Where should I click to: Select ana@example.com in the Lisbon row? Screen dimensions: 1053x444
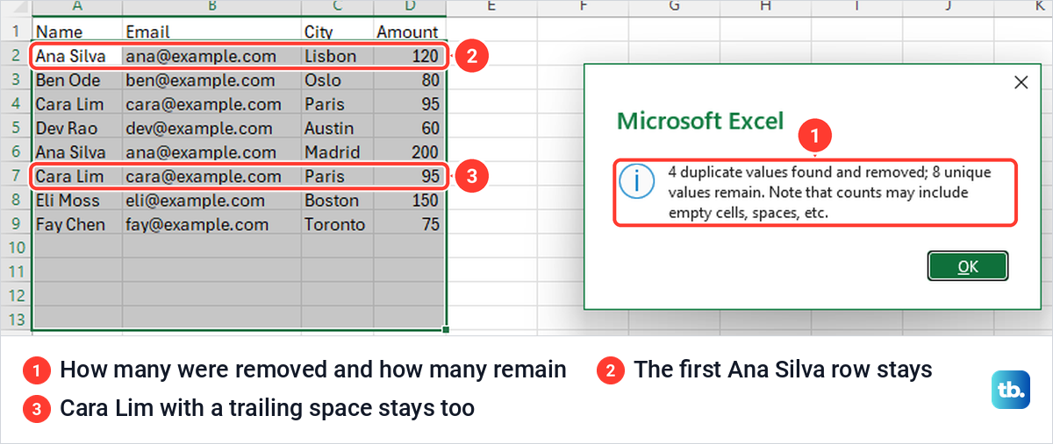coord(211,56)
